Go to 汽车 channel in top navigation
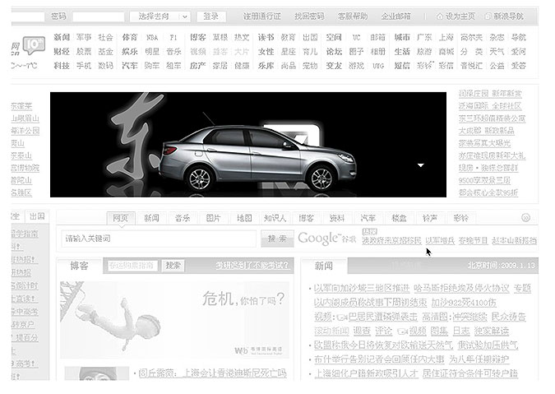The height and width of the screenshot is (394, 555). tap(130, 66)
